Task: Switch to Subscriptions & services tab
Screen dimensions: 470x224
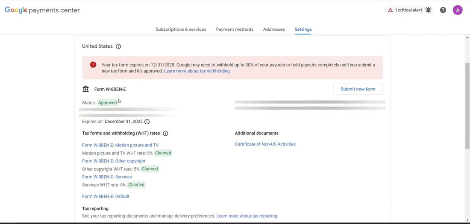Action: point(181,29)
